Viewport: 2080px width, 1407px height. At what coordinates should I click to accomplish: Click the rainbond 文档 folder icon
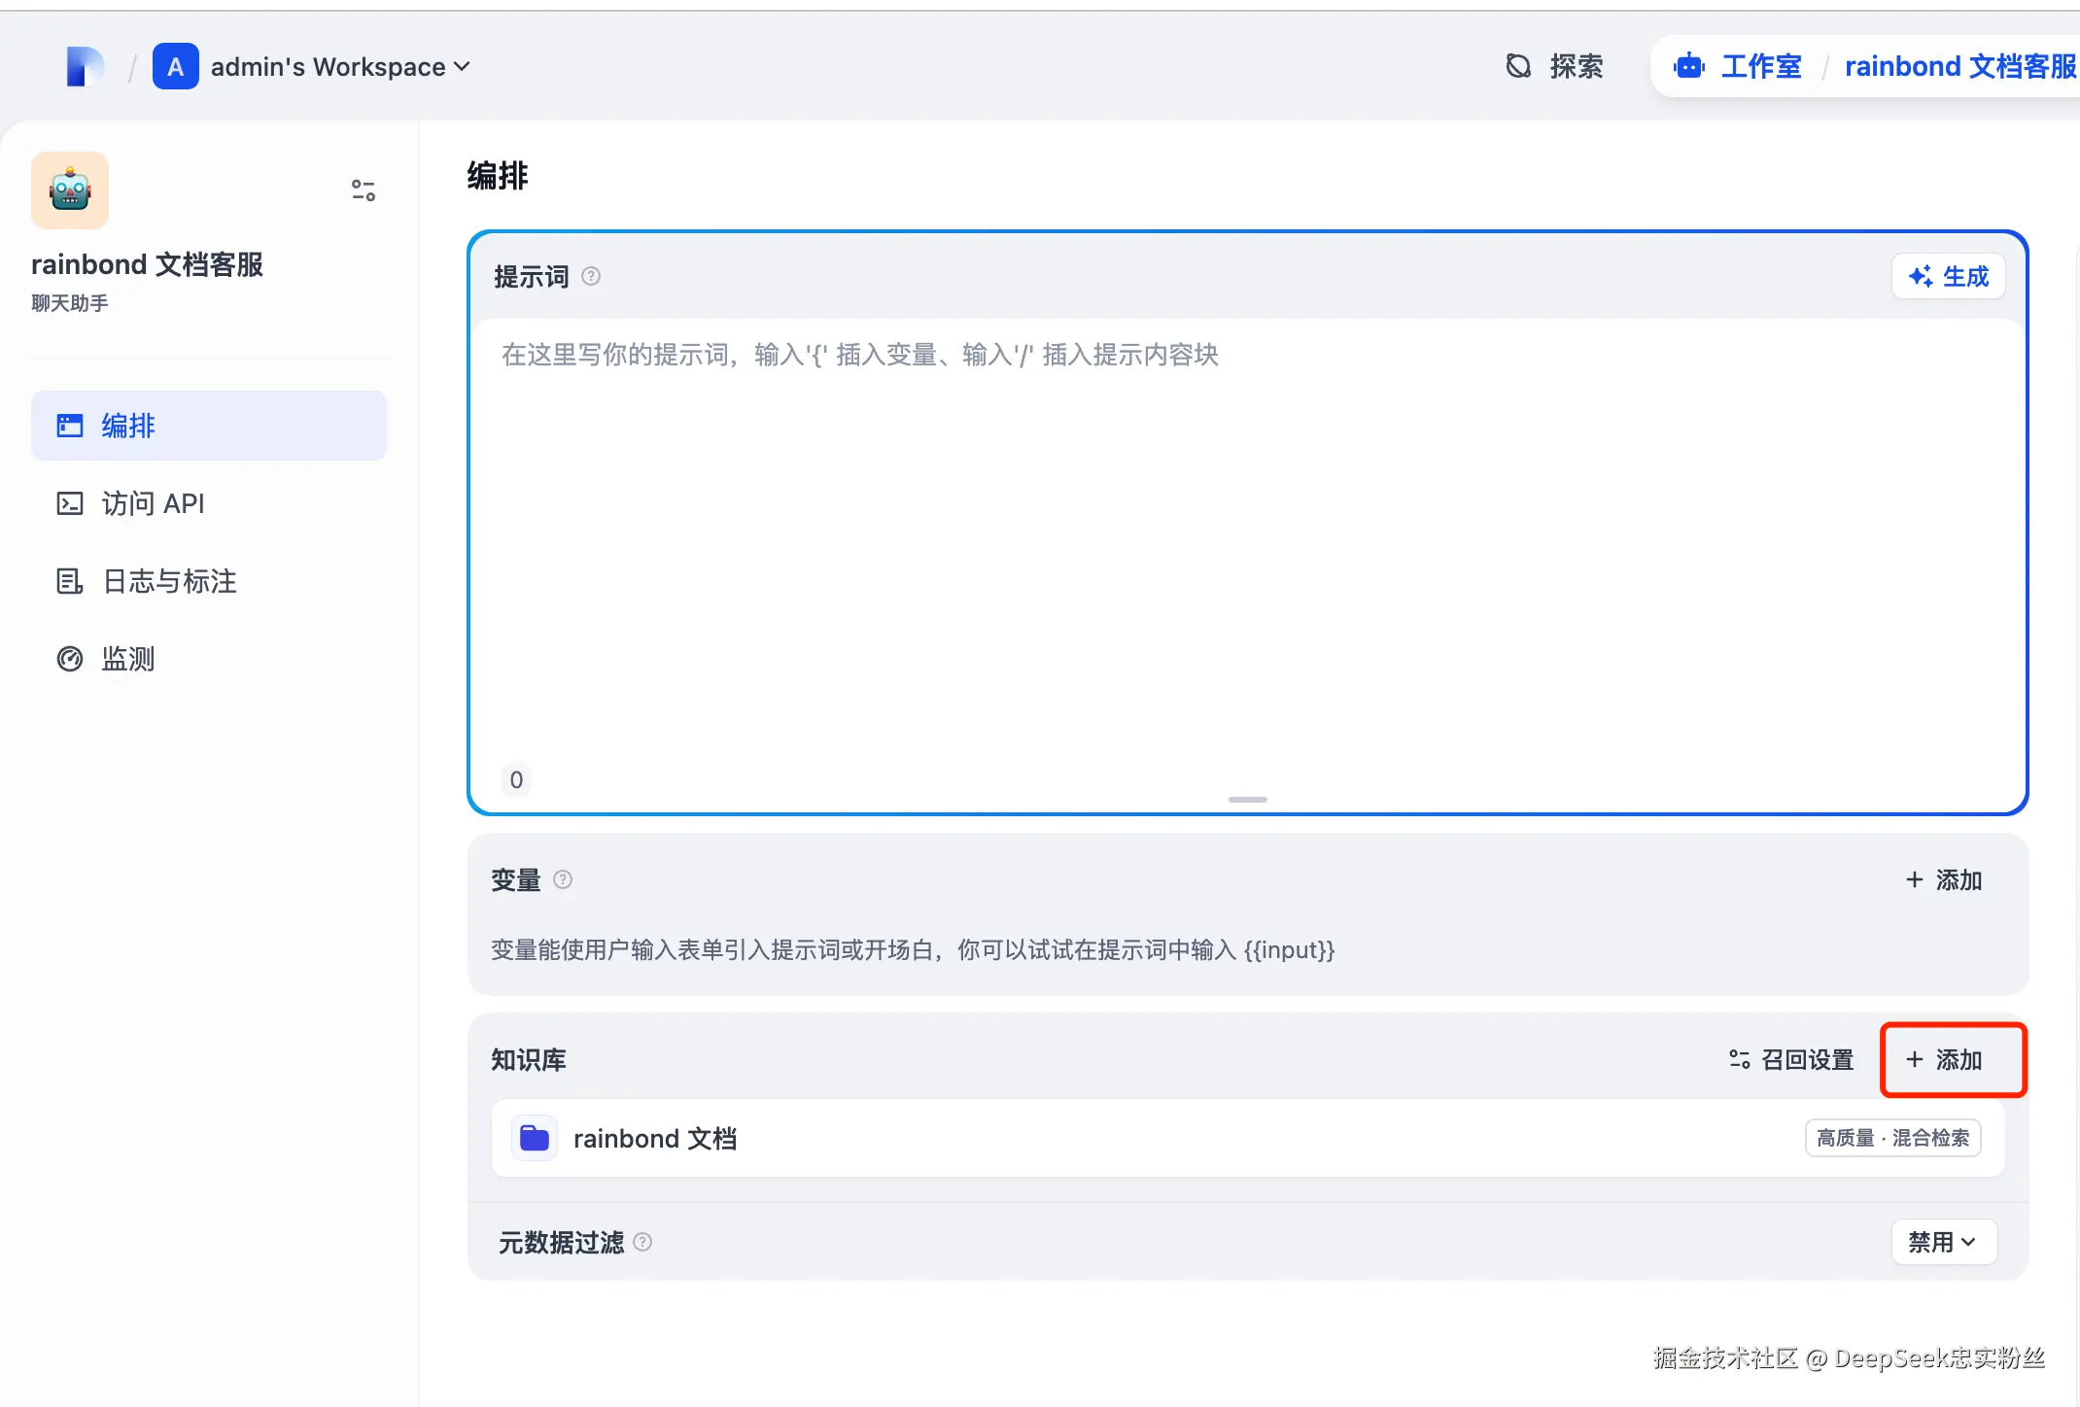pos(535,1138)
